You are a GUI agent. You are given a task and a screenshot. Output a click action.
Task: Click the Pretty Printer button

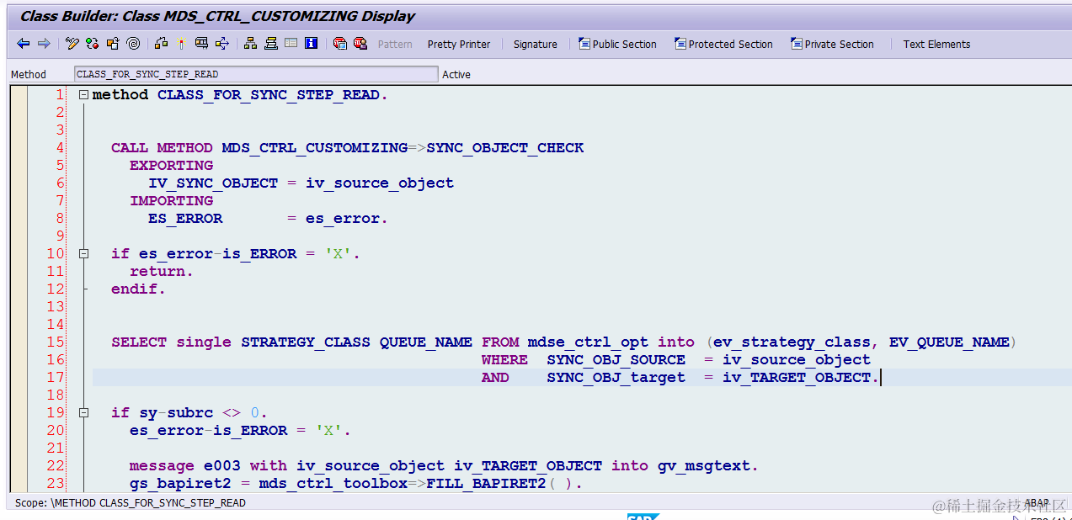[x=458, y=44]
